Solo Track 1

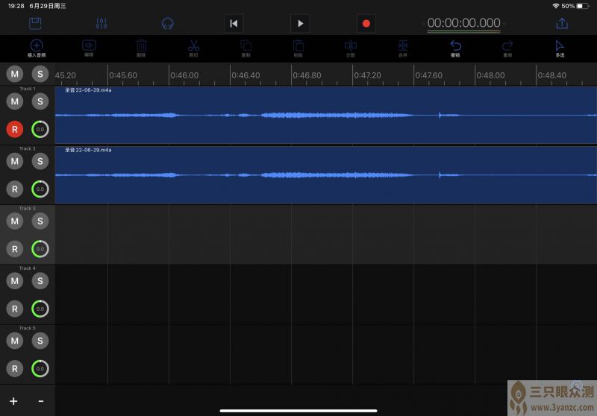point(40,101)
